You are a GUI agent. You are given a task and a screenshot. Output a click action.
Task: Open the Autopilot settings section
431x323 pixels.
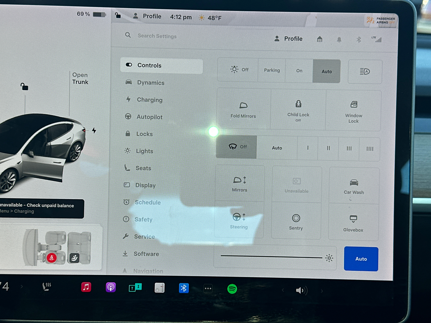[149, 117]
